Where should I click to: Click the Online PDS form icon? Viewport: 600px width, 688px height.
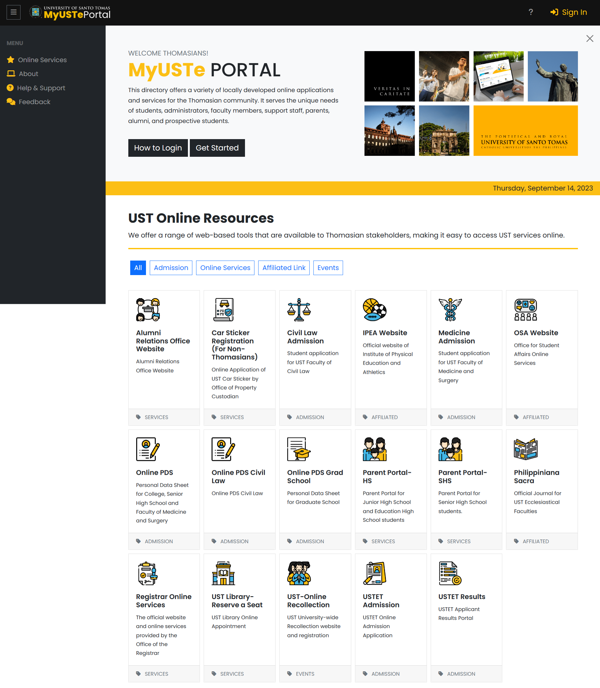click(x=148, y=449)
